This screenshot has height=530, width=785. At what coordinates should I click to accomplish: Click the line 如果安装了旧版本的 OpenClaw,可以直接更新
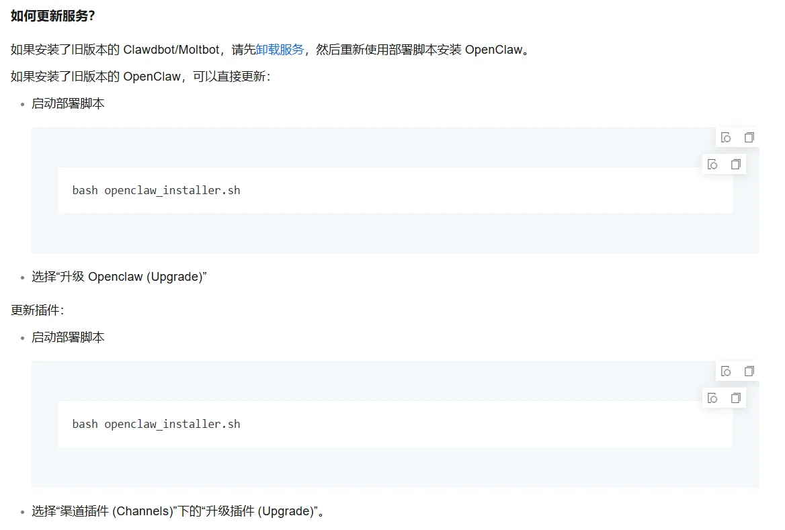[140, 77]
